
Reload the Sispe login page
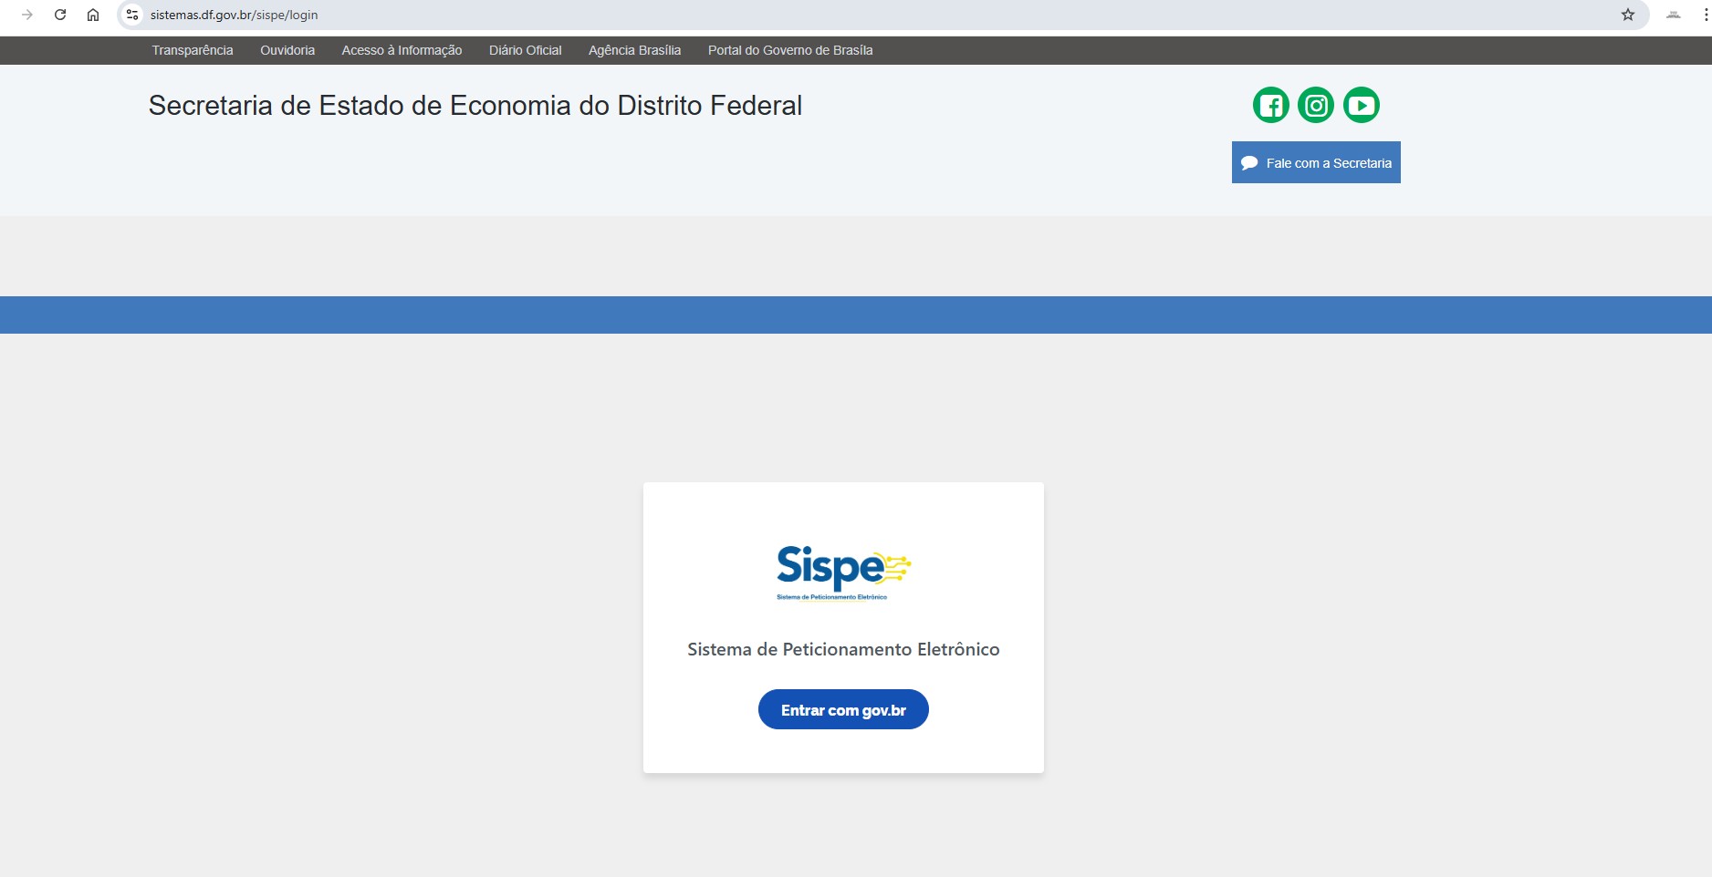click(60, 15)
